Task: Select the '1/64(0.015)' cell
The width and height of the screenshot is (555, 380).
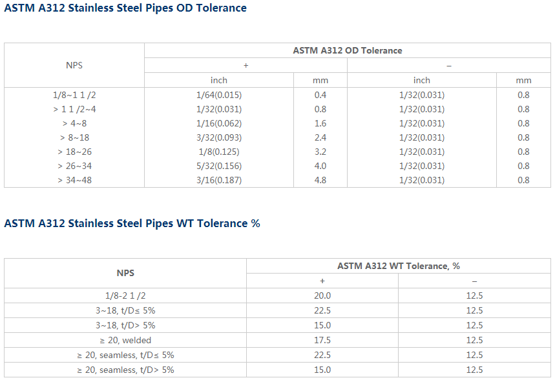Action: pyautogui.click(x=218, y=95)
